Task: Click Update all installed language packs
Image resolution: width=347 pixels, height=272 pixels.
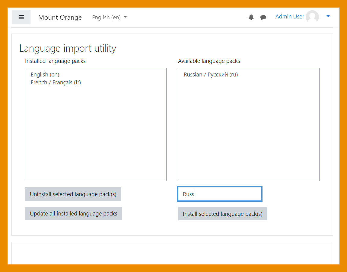Action: (x=73, y=213)
